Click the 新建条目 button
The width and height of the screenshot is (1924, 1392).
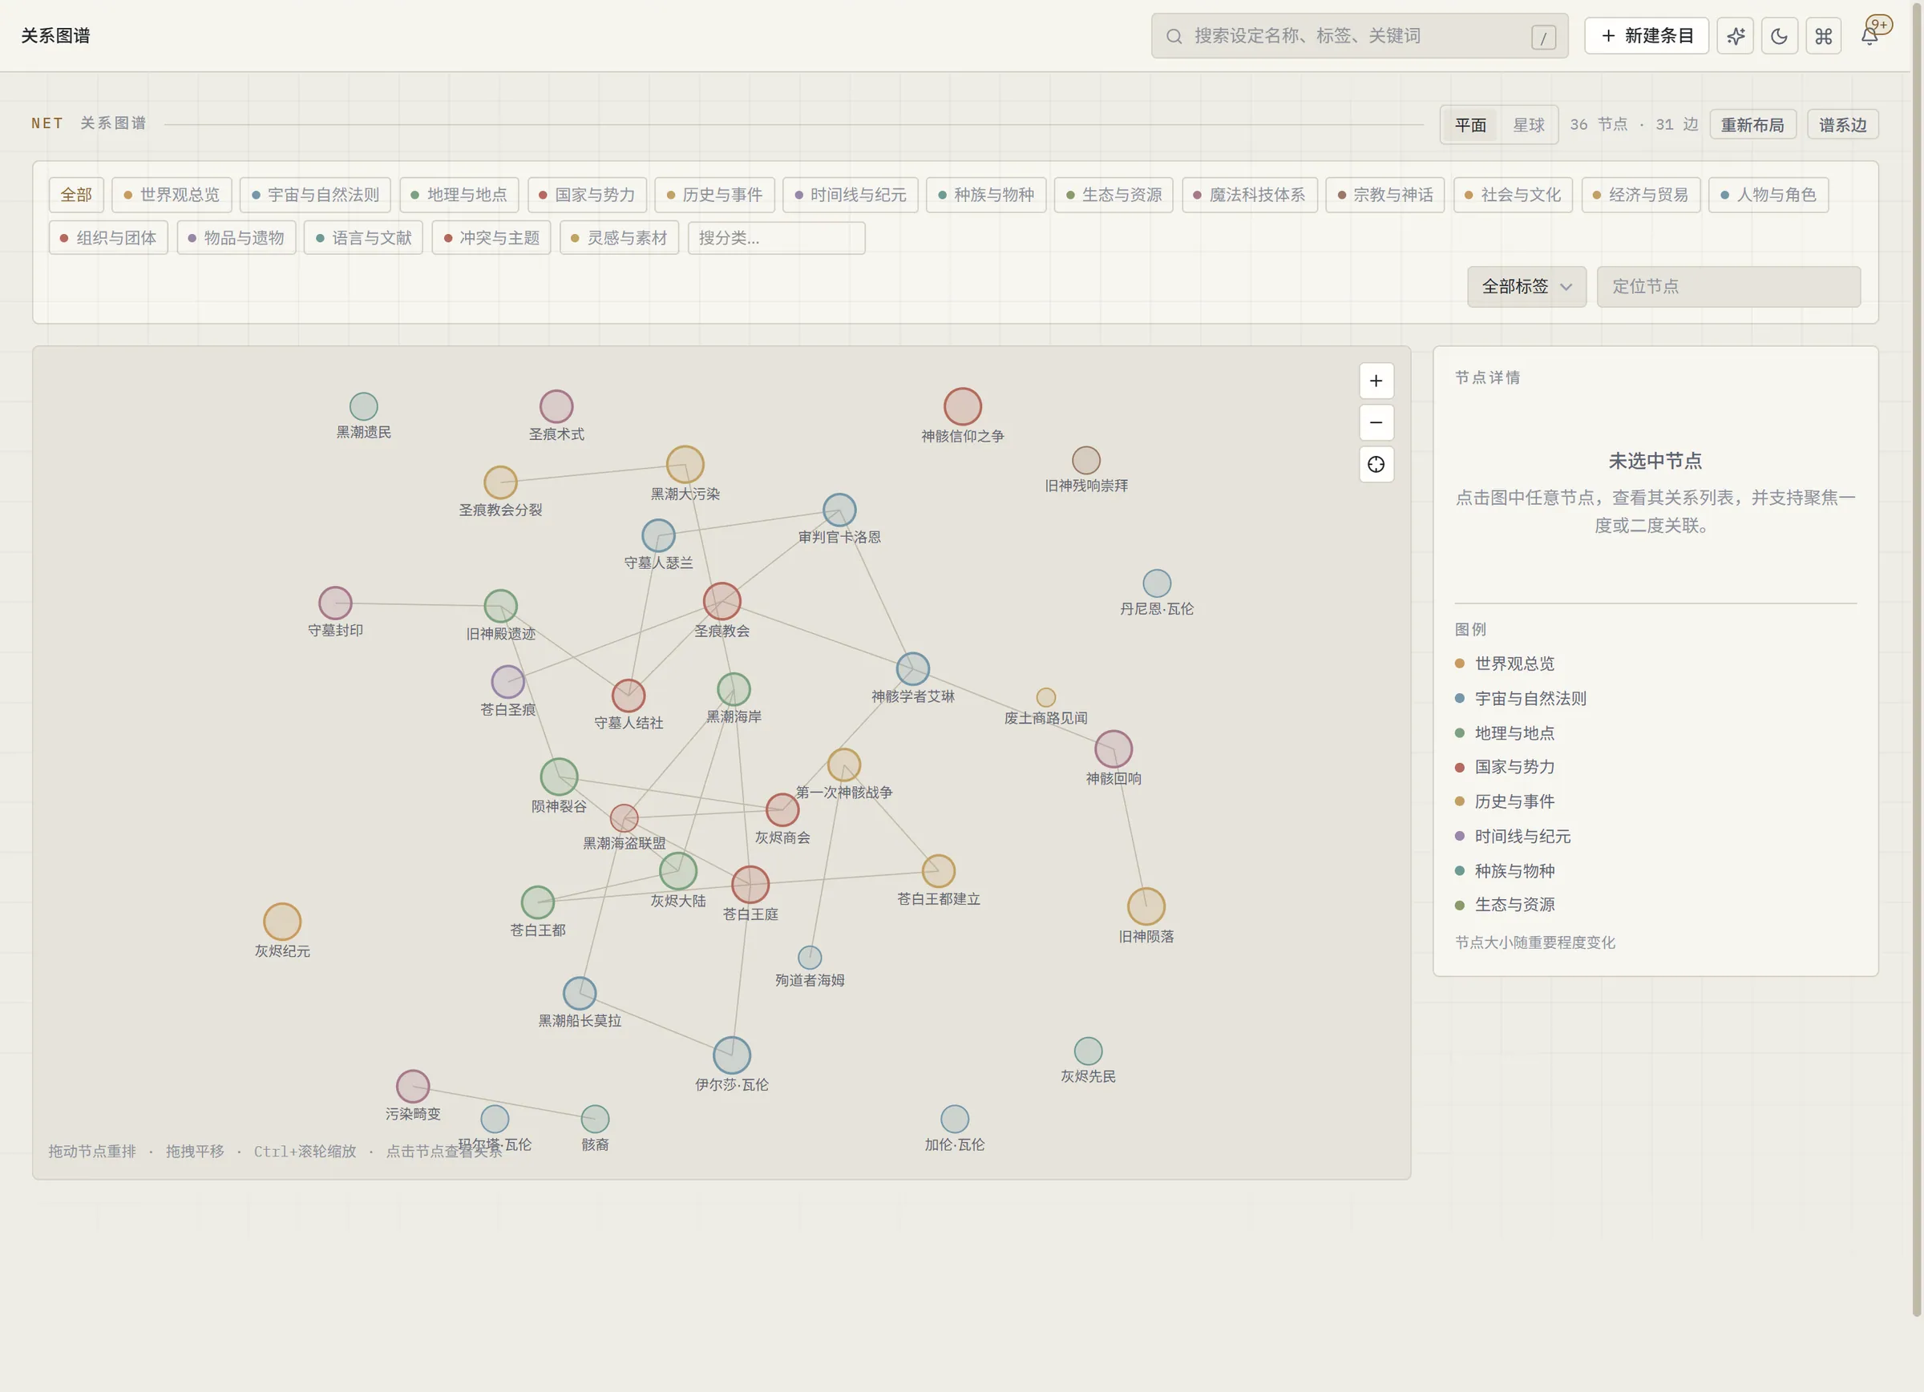(x=1647, y=35)
